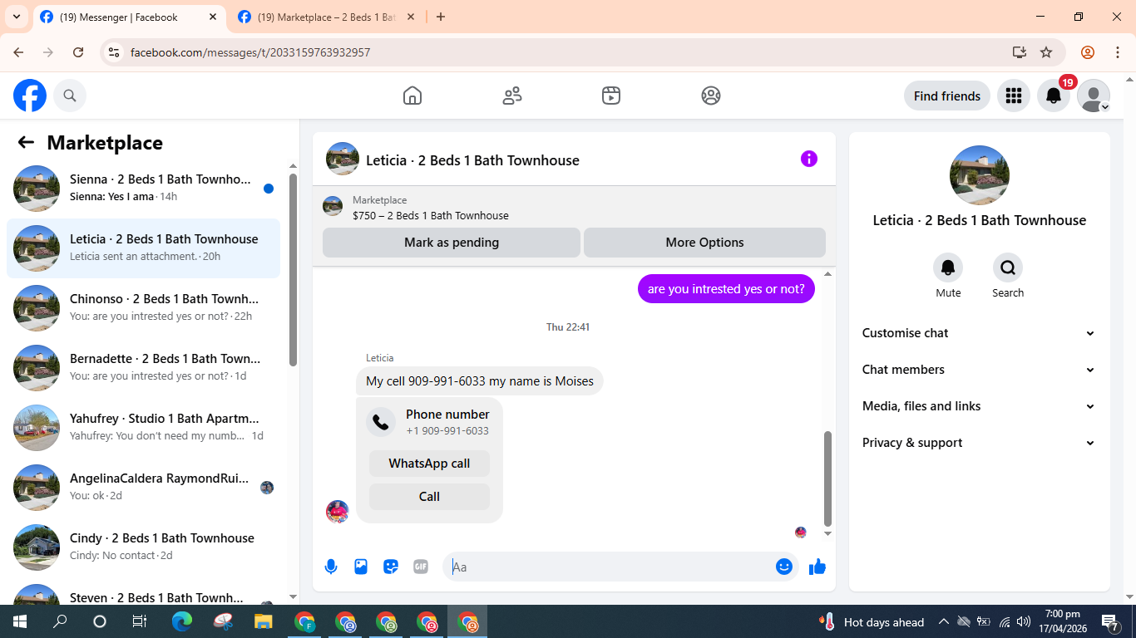The image size is (1136, 638).
Task: Click Chrome reload page icon
Action: tap(78, 52)
